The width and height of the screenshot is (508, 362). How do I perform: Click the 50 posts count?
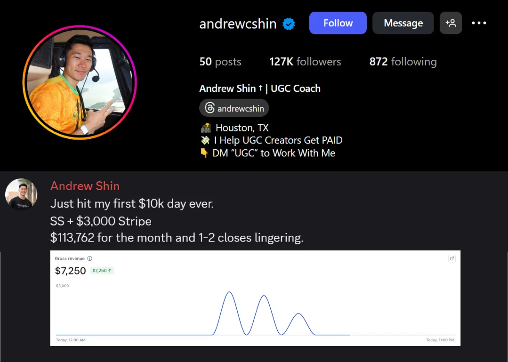point(220,62)
